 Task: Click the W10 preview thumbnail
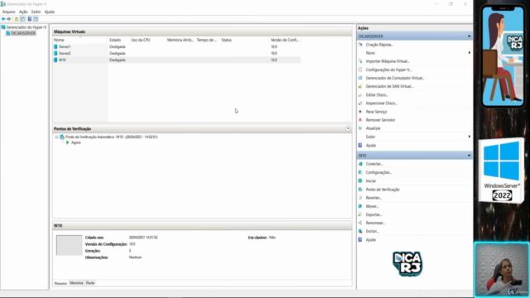point(69,245)
